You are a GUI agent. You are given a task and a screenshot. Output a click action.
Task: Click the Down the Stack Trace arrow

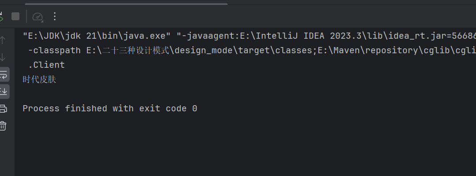pyautogui.click(x=3, y=57)
